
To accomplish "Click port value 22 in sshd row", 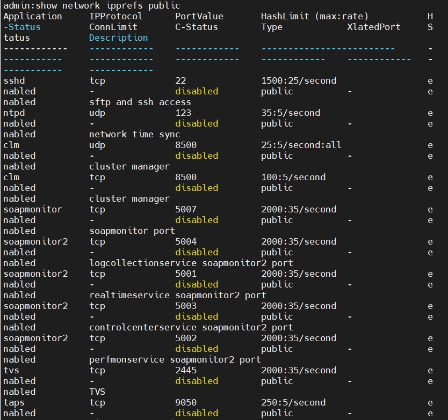I will pos(180,80).
